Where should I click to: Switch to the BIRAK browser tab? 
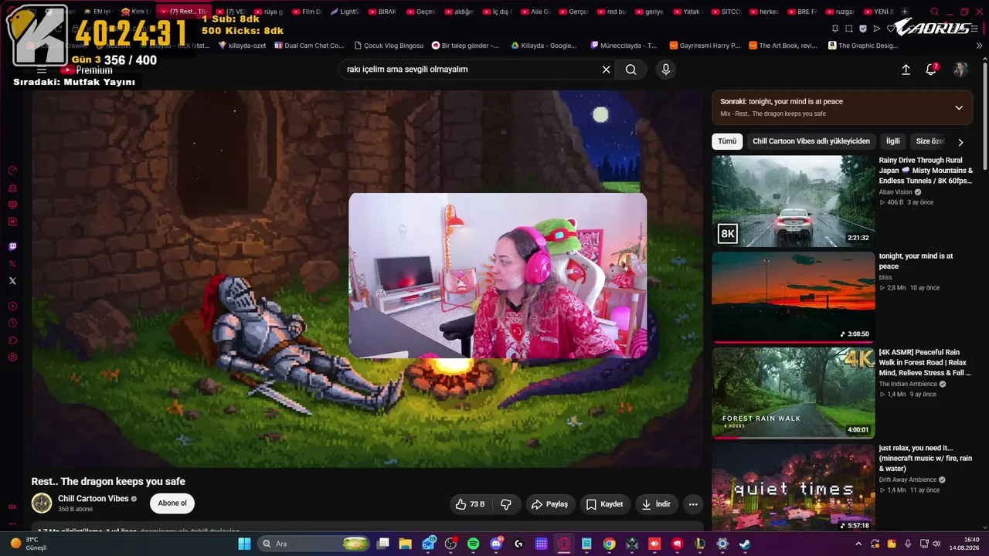pyautogui.click(x=383, y=12)
